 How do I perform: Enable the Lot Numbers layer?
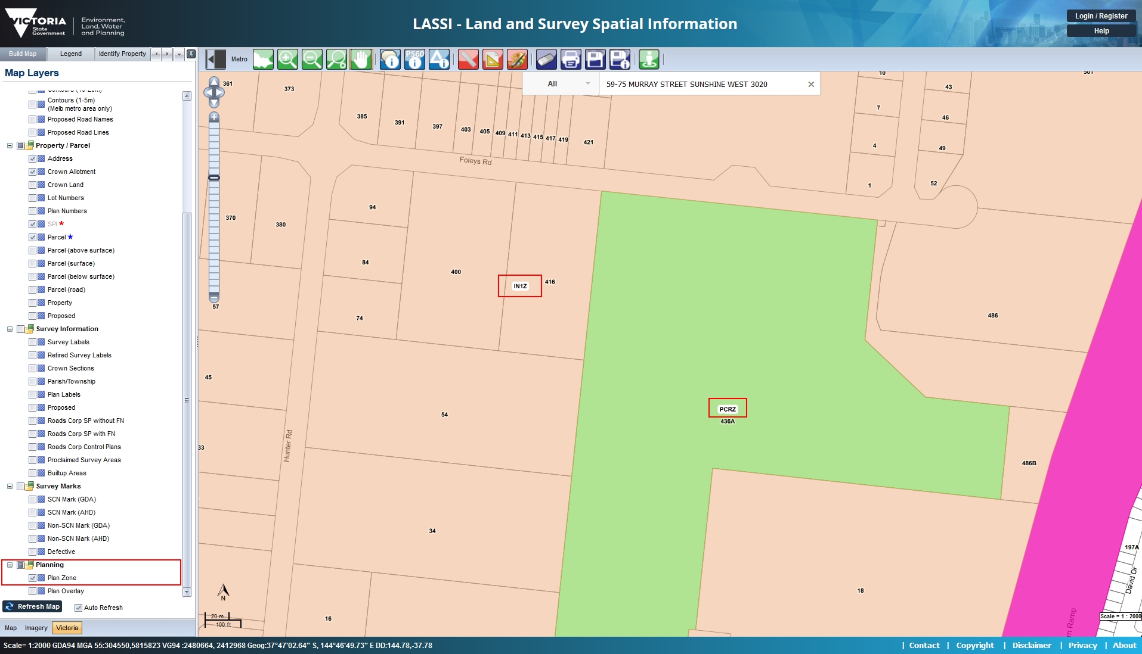point(32,198)
